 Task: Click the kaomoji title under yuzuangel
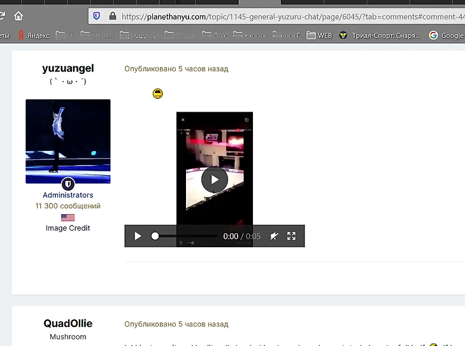[x=68, y=82]
